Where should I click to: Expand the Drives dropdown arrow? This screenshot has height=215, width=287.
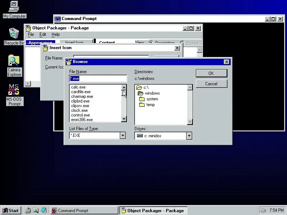(x=189, y=136)
